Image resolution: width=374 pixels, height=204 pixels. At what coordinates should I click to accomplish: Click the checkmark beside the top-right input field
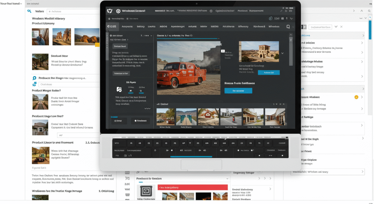click(x=335, y=27)
